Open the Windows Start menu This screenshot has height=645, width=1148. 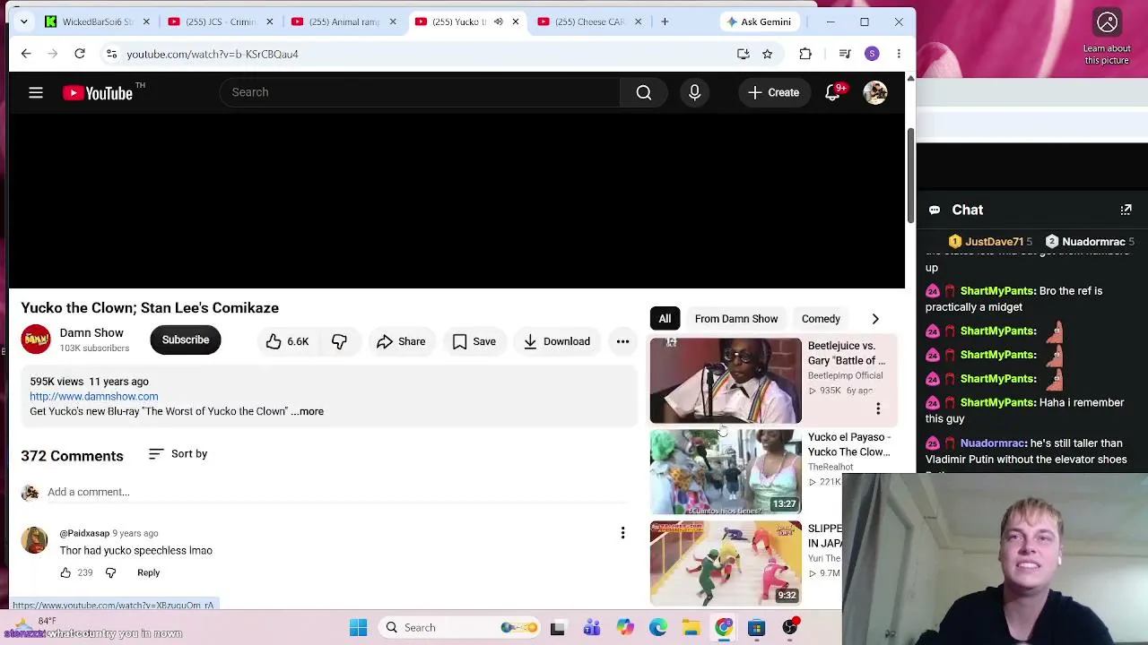(358, 627)
